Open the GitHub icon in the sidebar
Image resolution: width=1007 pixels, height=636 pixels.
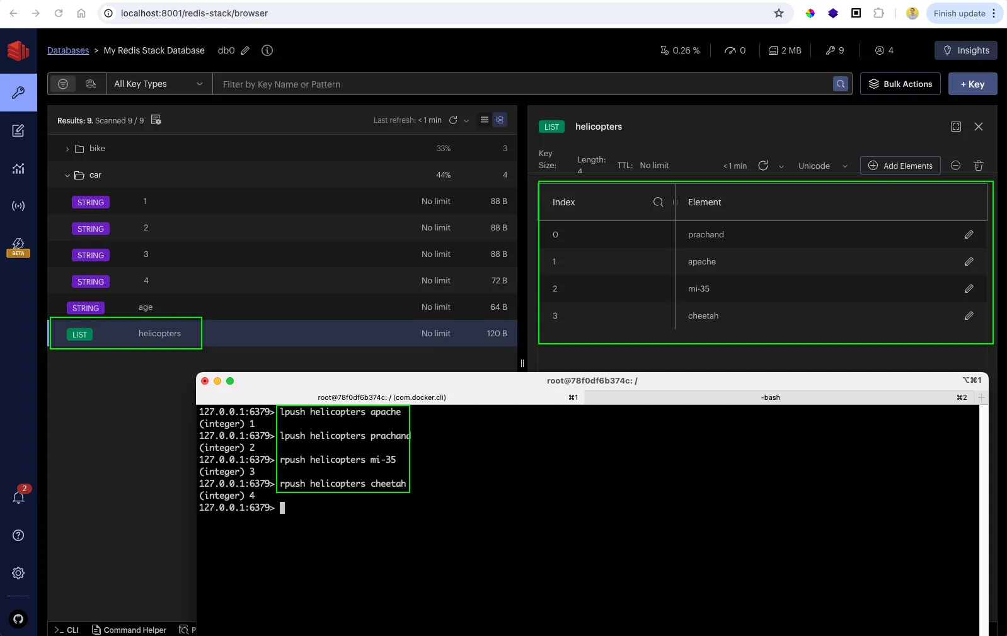coord(18,618)
